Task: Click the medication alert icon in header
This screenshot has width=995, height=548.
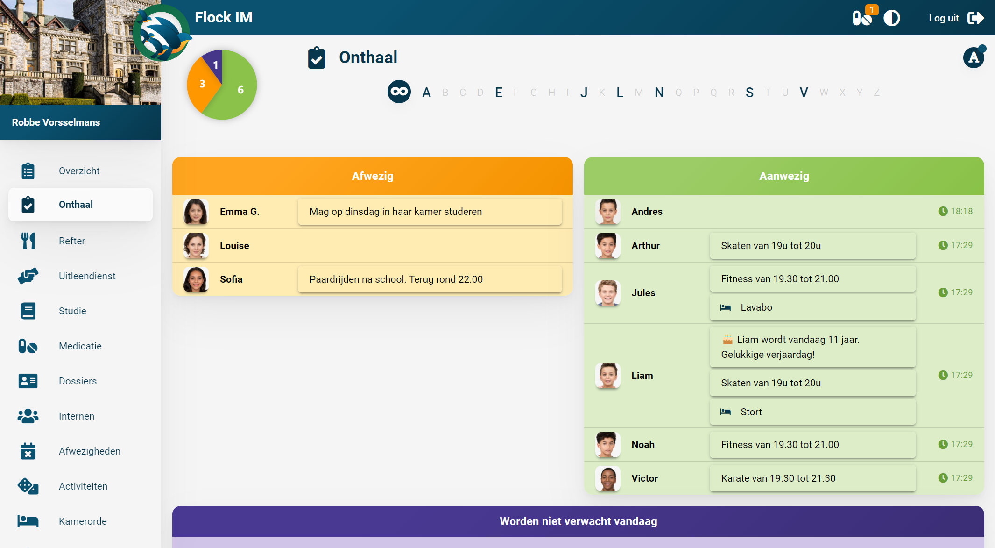Action: (862, 18)
